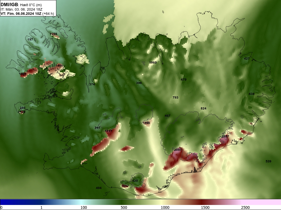Click the map value 1657

point(125,186)
